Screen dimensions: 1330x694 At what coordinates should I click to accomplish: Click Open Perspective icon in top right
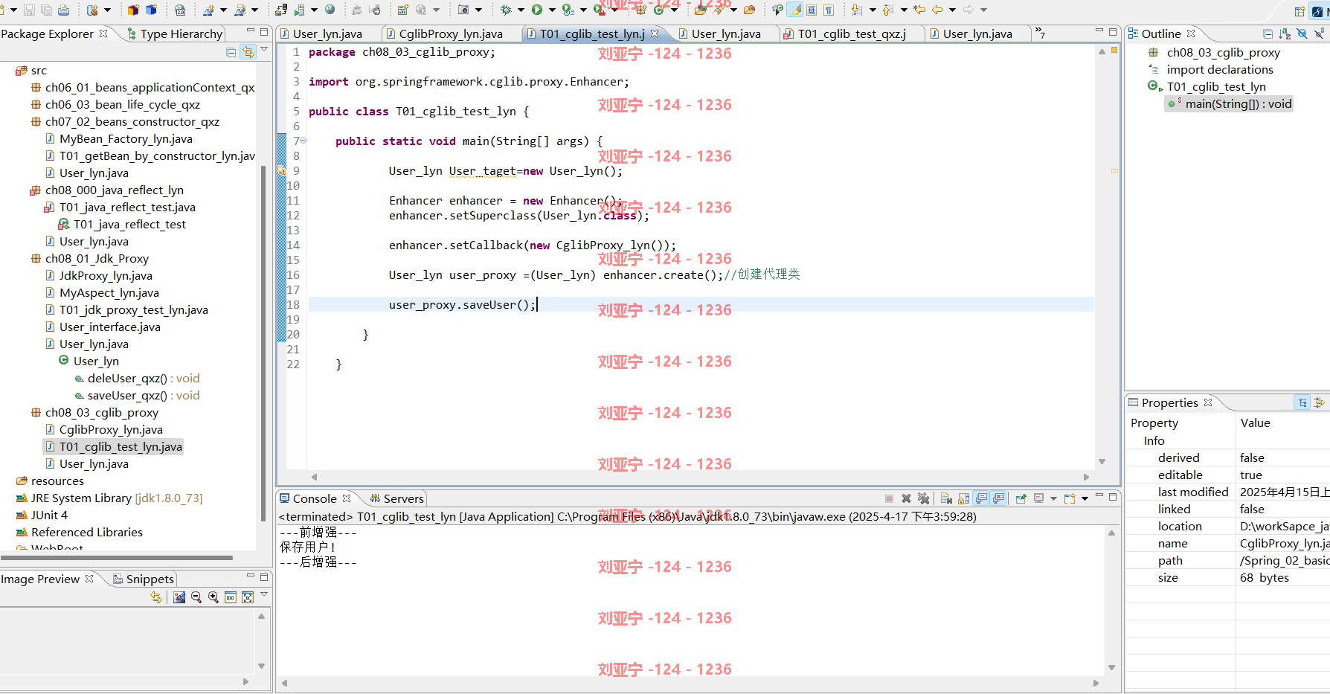tap(1300, 11)
